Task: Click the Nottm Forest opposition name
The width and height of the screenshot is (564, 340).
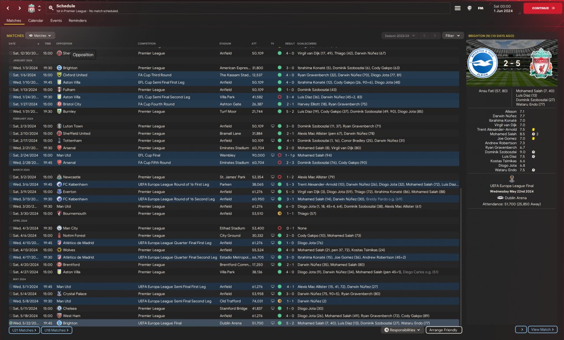Action: [x=74, y=236]
